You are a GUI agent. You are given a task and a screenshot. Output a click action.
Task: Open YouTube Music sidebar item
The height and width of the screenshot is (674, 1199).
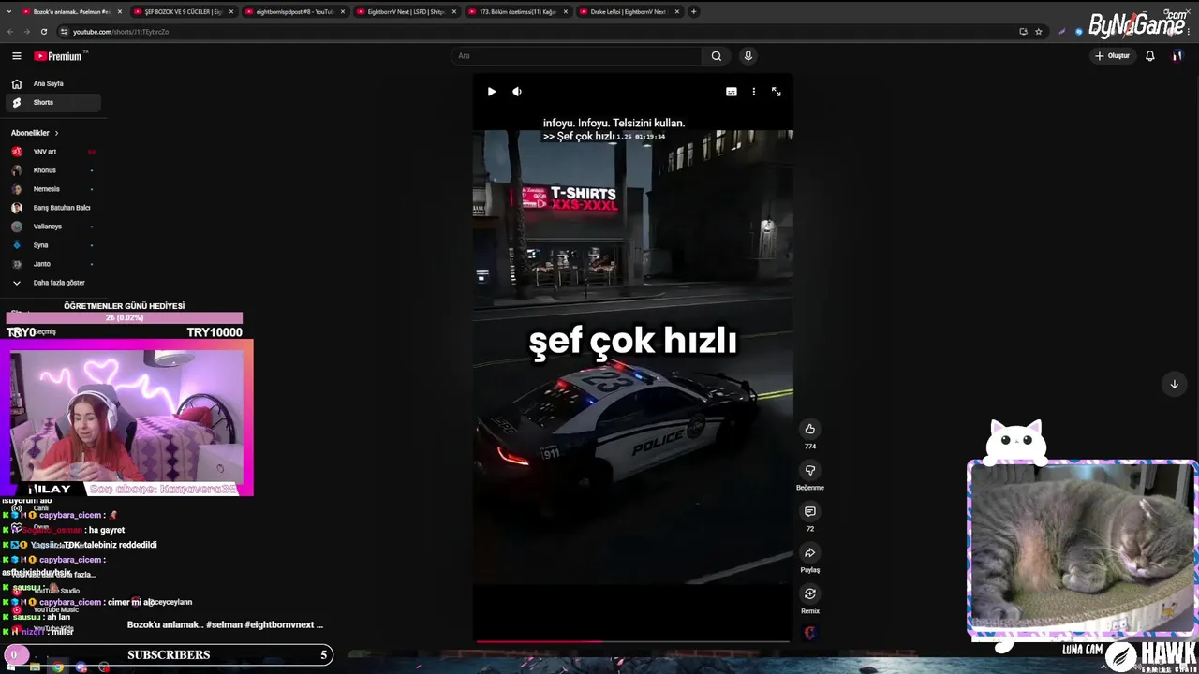(x=56, y=609)
